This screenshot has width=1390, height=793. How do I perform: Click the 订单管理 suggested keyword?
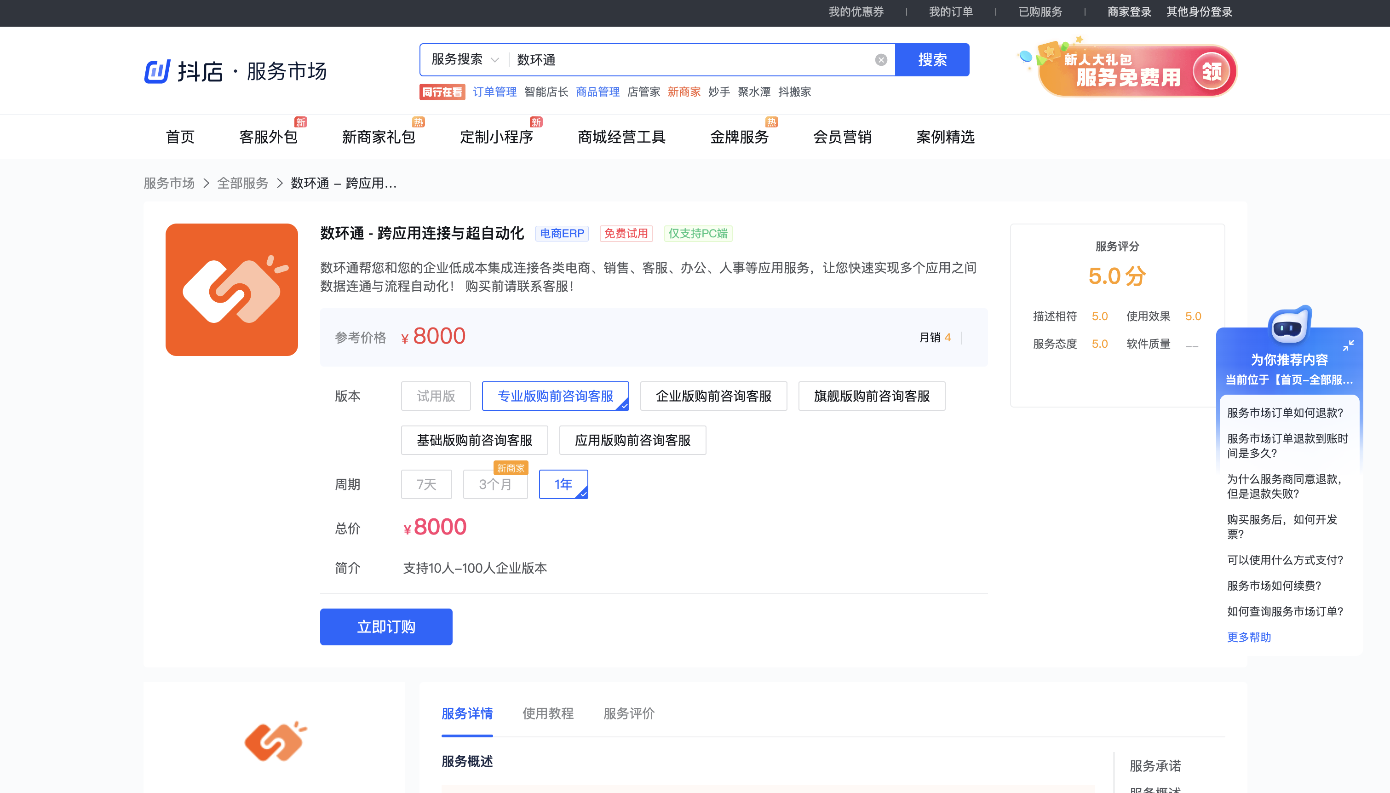[x=494, y=92]
